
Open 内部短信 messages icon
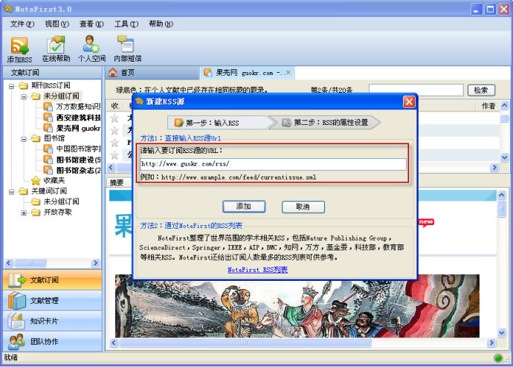[x=127, y=49]
